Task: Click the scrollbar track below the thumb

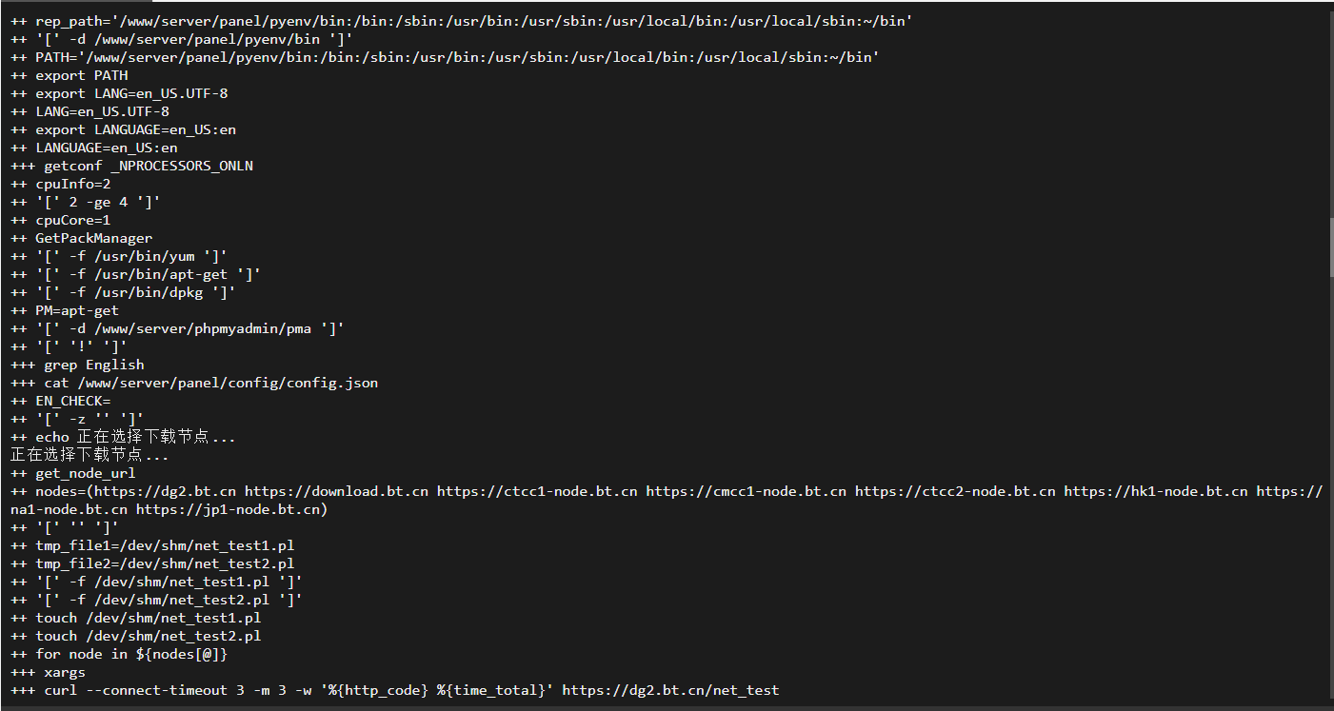Action: [1332, 485]
